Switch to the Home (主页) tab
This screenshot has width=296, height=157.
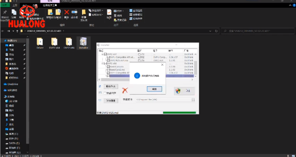point(15,5)
